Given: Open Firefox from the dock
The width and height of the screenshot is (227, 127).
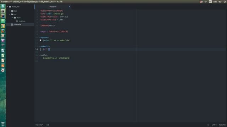Looking at the screenshot, I should click(3, 31).
